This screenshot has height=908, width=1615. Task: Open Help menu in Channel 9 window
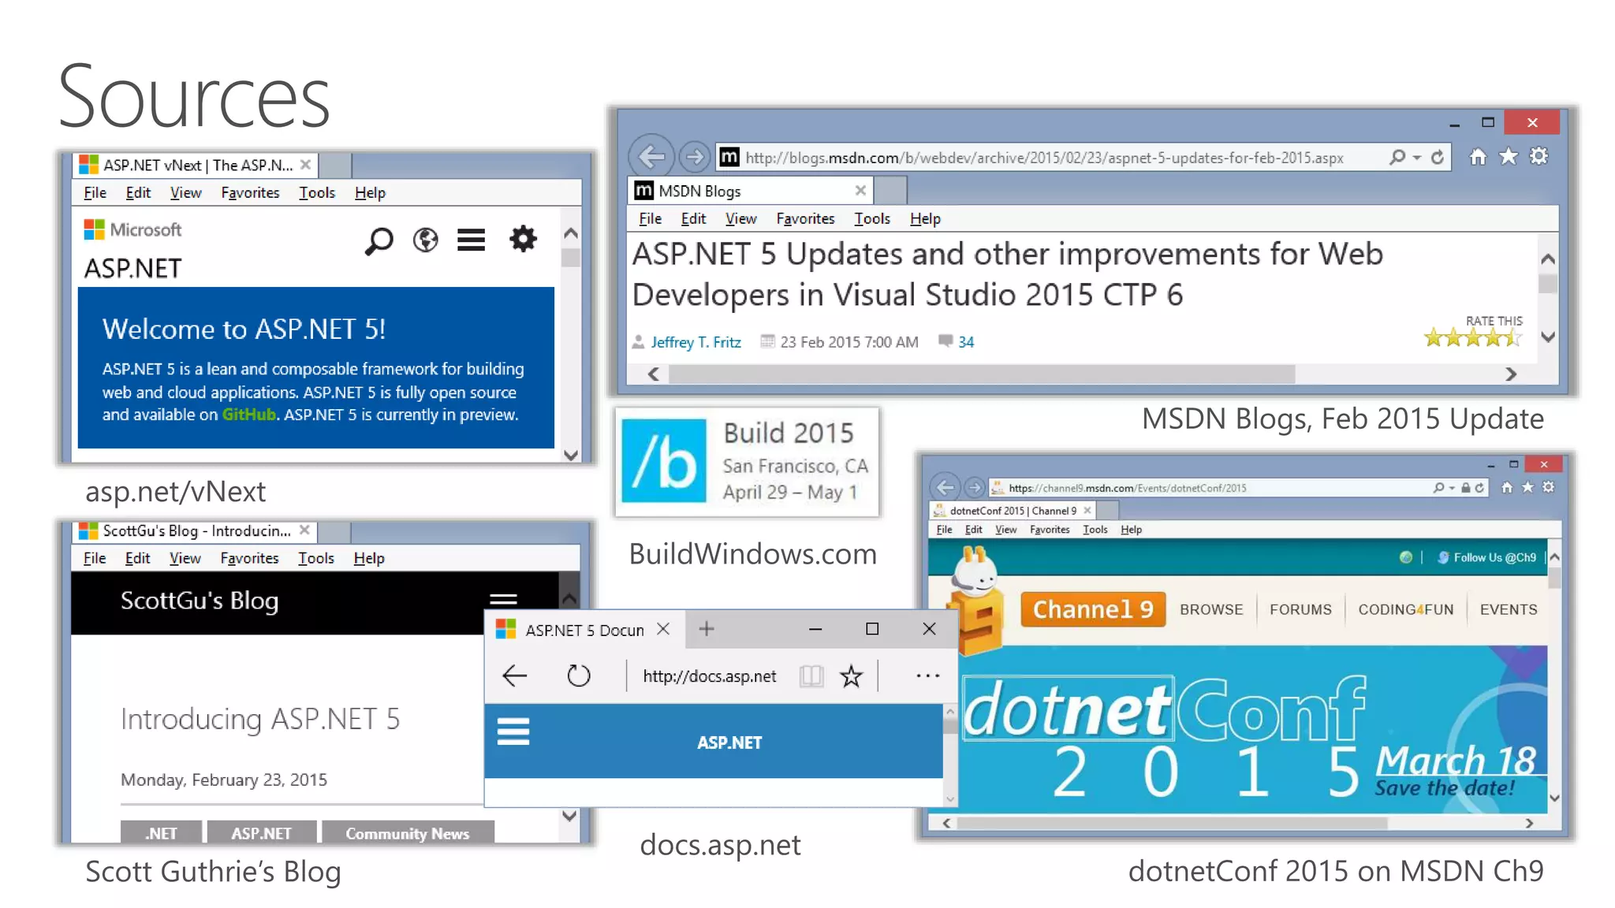[x=1132, y=530]
